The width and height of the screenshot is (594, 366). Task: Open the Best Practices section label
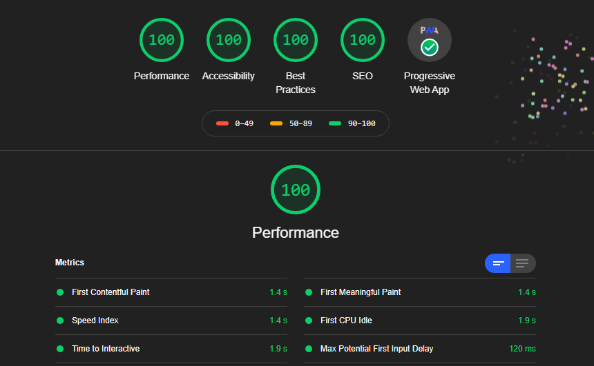[x=296, y=83]
